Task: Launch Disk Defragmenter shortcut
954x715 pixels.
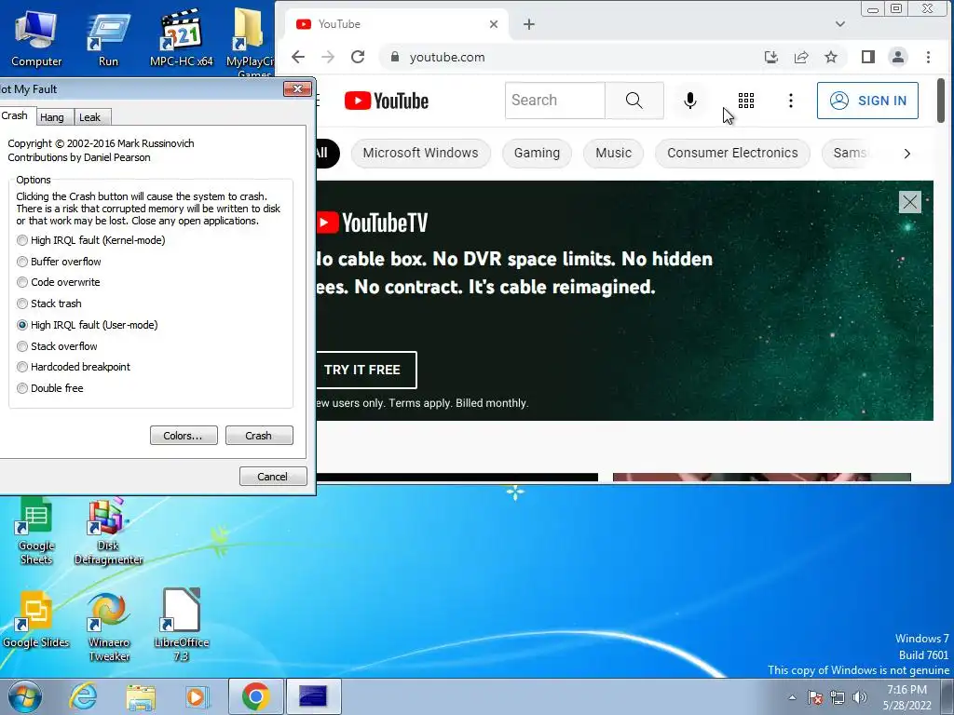Action: pyautogui.click(x=108, y=531)
